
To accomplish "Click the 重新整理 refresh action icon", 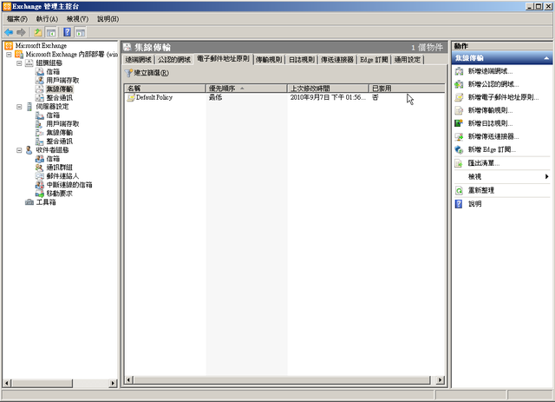I will 459,190.
